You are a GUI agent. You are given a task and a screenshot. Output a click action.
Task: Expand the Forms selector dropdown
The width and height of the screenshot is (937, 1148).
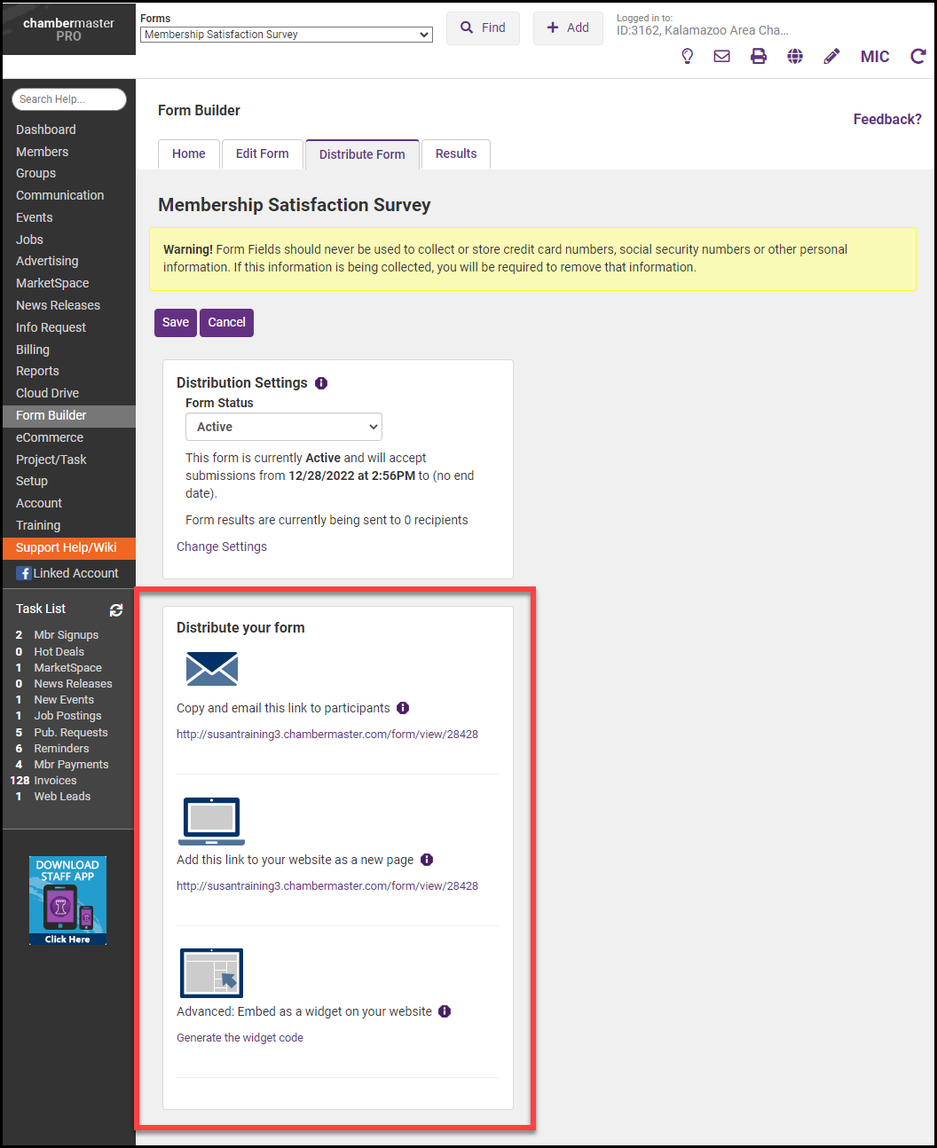[286, 35]
